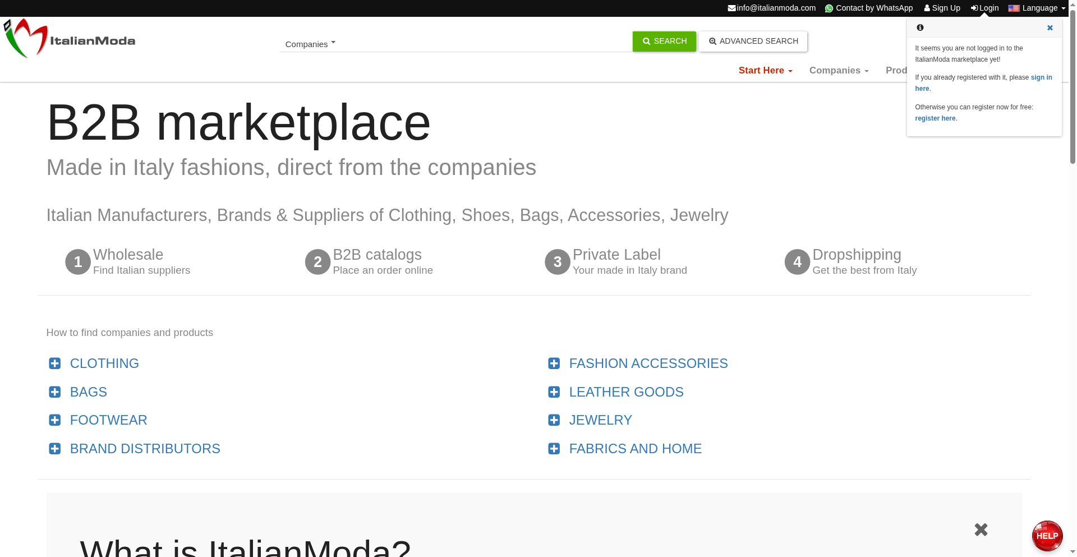The image size is (1077, 557).
Task: Close the What is ItalianModa panel
Action: click(981, 530)
